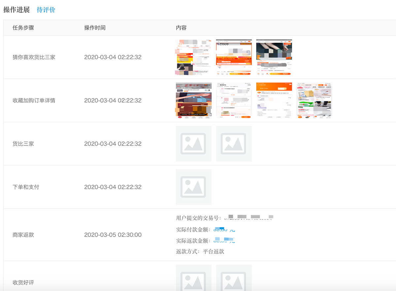
Task: Click the placeholder image icon in 下单和支付 row
Action: tap(193, 187)
